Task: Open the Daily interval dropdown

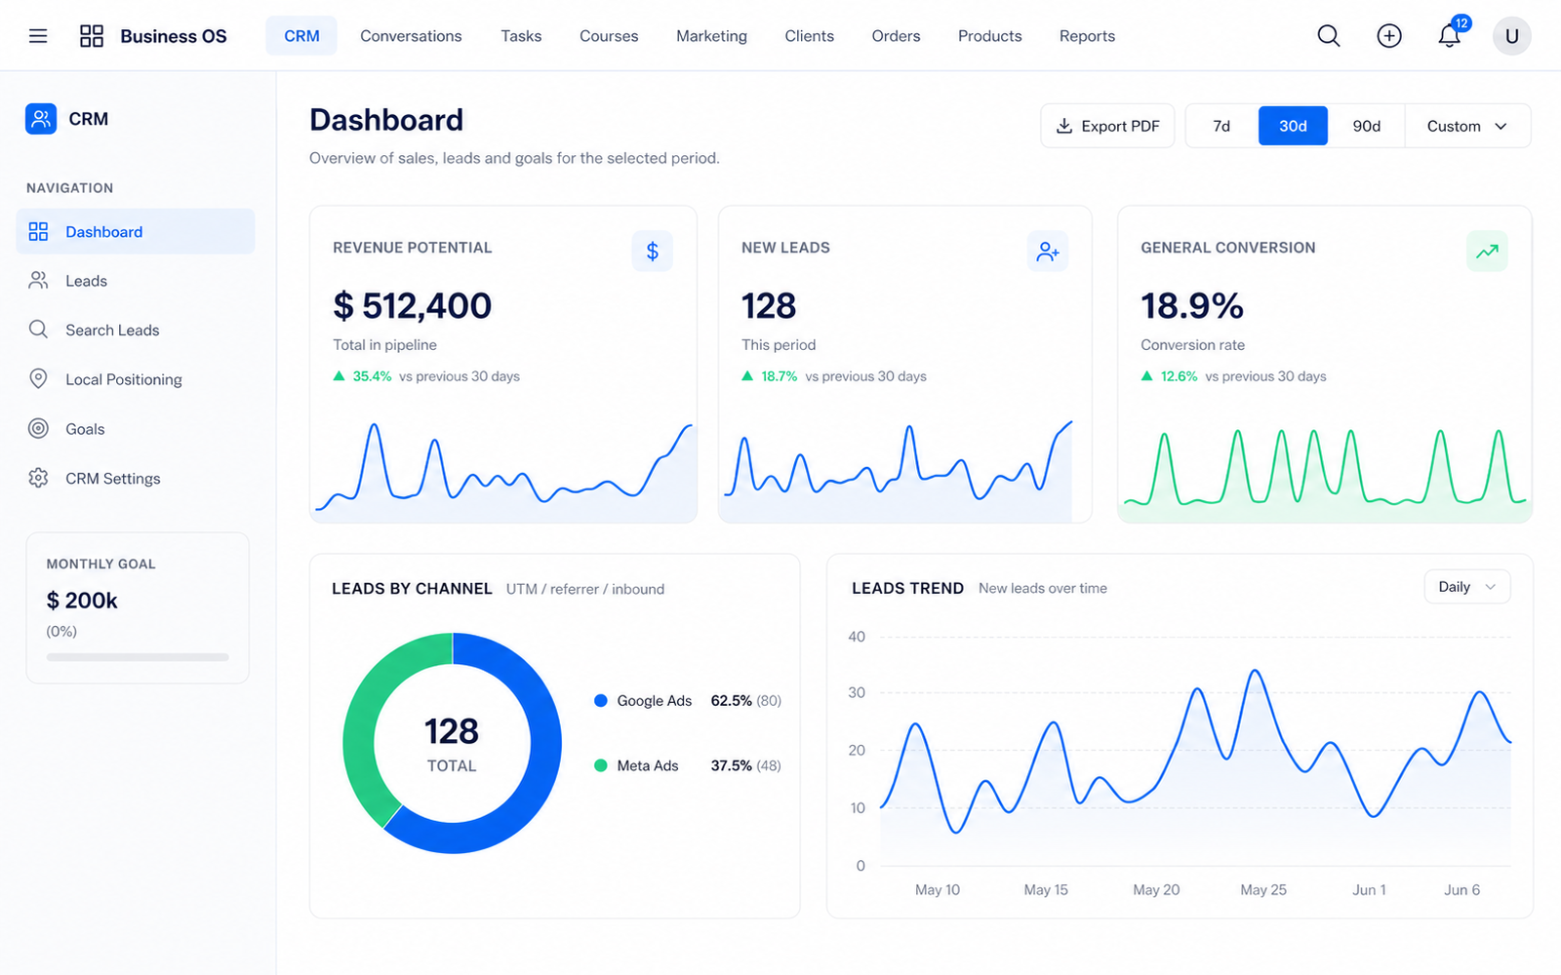Action: [1467, 587]
